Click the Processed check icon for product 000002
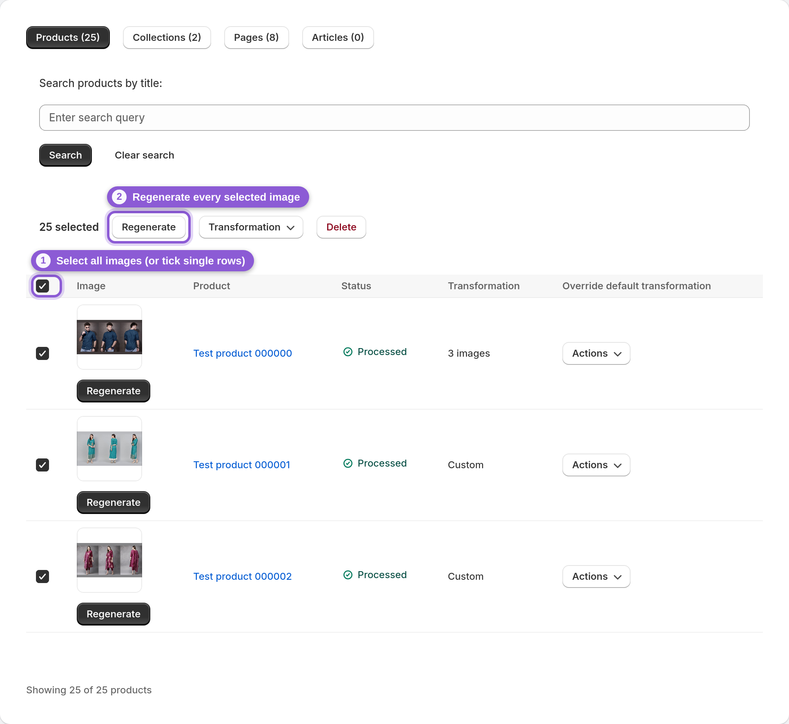The height and width of the screenshot is (724, 789). pos(348,575)
